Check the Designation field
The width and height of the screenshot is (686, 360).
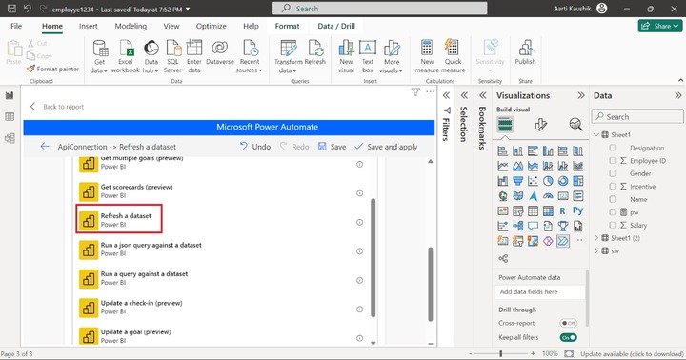613,148
